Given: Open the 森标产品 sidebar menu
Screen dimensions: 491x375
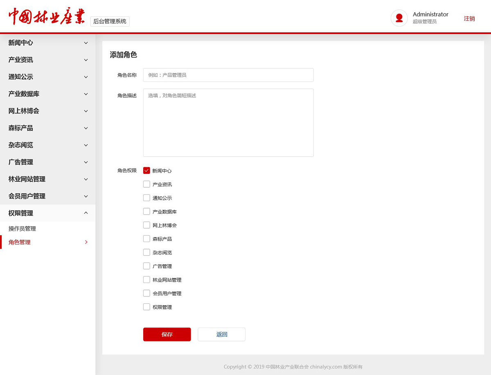Looking at the screenshot, I should 48,128.
